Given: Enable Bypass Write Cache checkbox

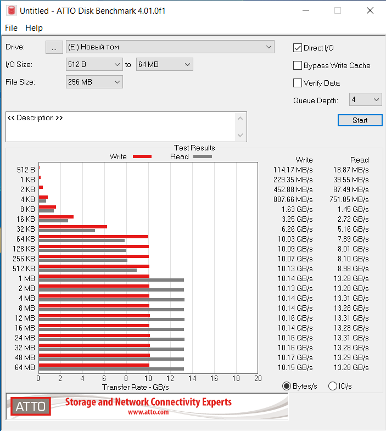Looking at the screenshot, I should click(298, 65).
